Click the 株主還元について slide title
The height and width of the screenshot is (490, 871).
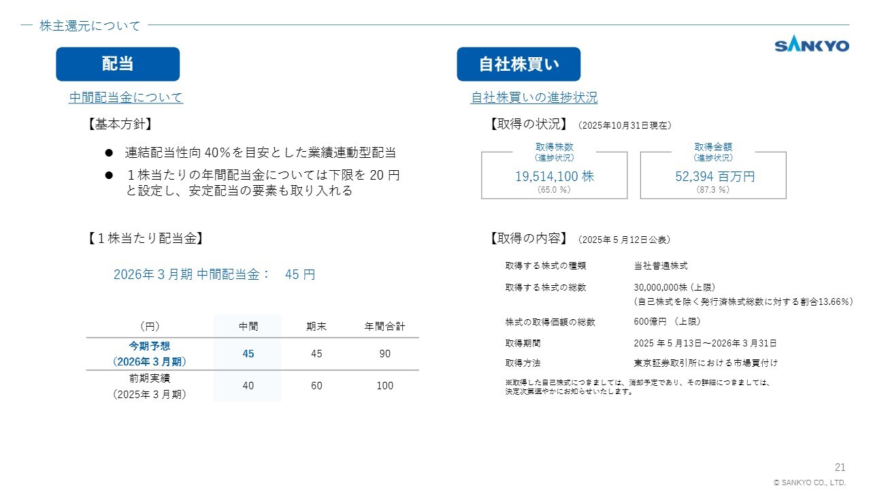pos(90,26)
